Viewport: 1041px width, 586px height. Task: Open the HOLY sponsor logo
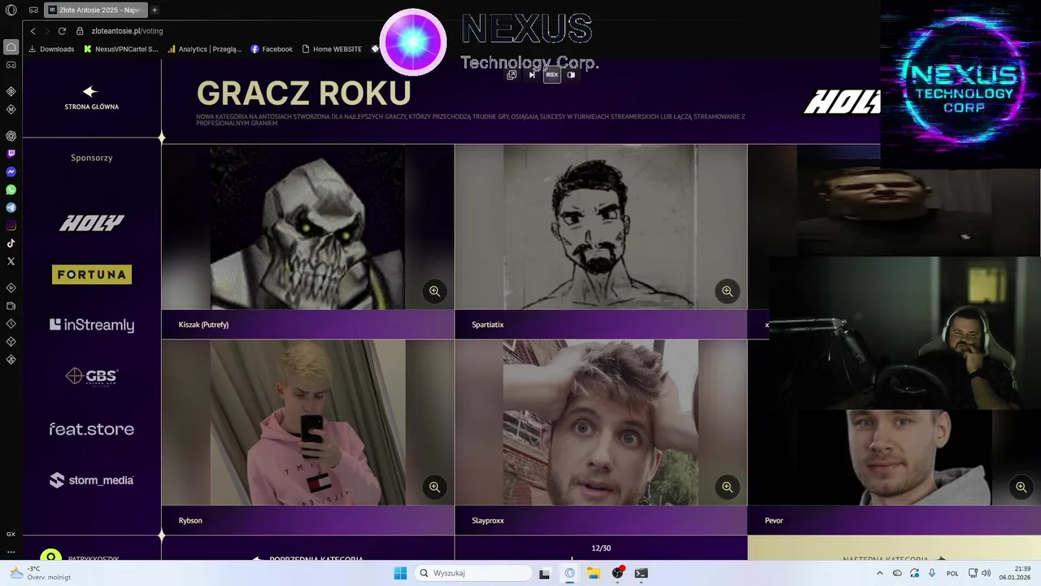click(x=91, y=223)
